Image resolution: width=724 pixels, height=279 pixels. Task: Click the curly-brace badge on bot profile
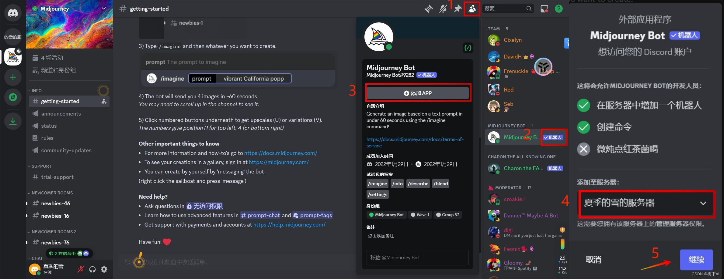468,48
